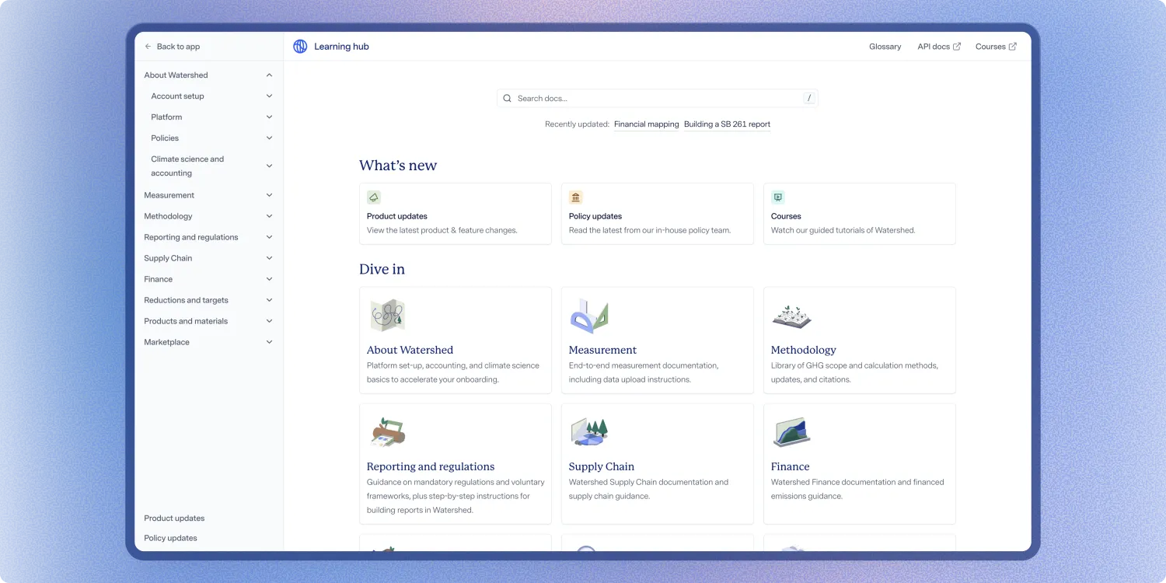Collapse the About Watershed sidebar section

(269, 75)
